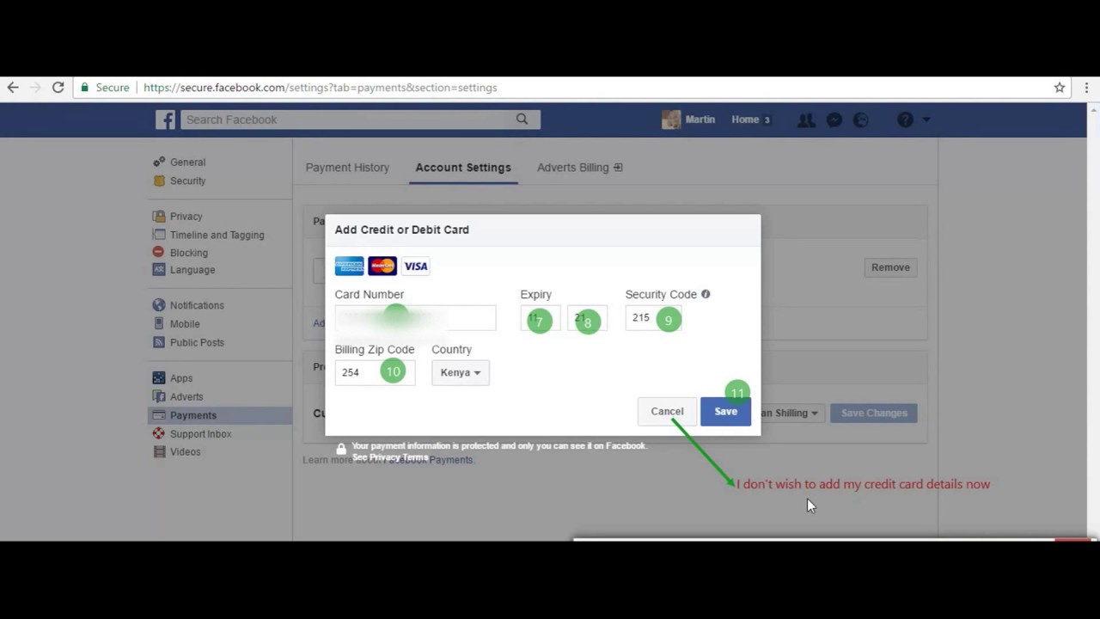Image resolution: width=1100 pixels, height=619 pixels.
Task: Open the Country dropdown showing Kenya
Action: click(x=461, y=372)
